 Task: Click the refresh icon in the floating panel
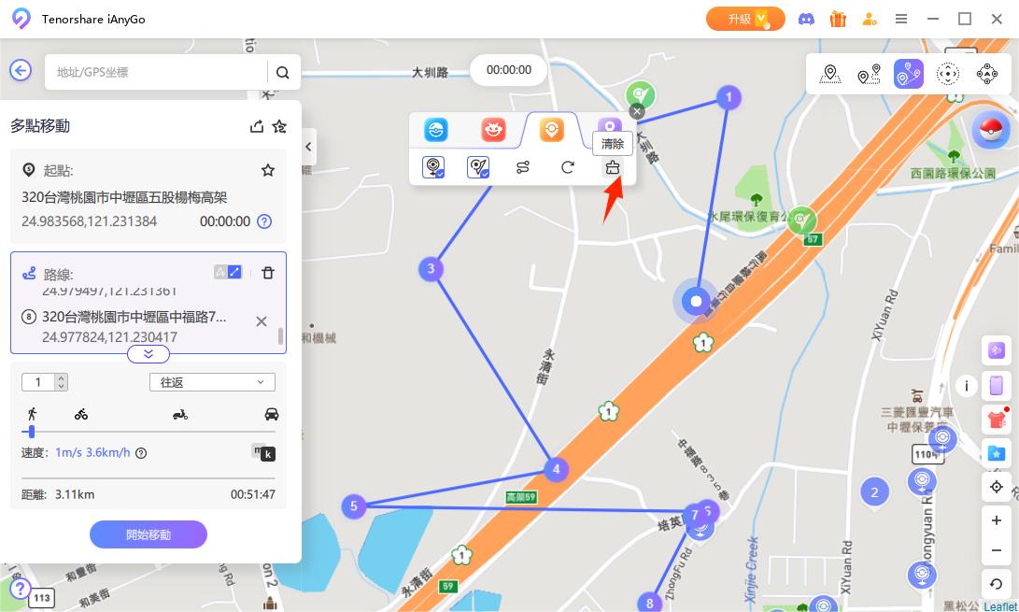[x=567, y=167]
